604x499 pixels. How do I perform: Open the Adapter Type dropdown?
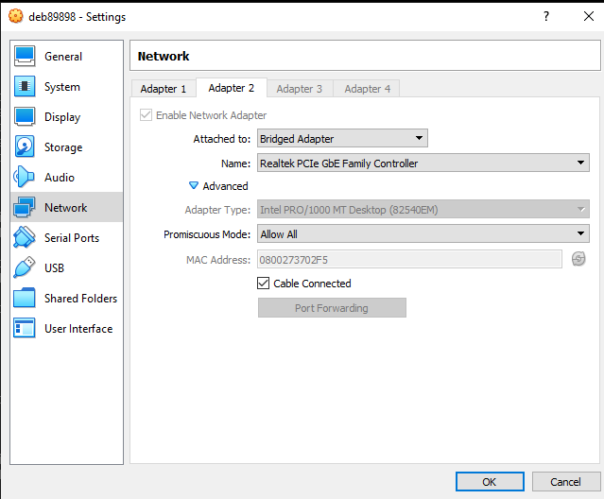423,210
